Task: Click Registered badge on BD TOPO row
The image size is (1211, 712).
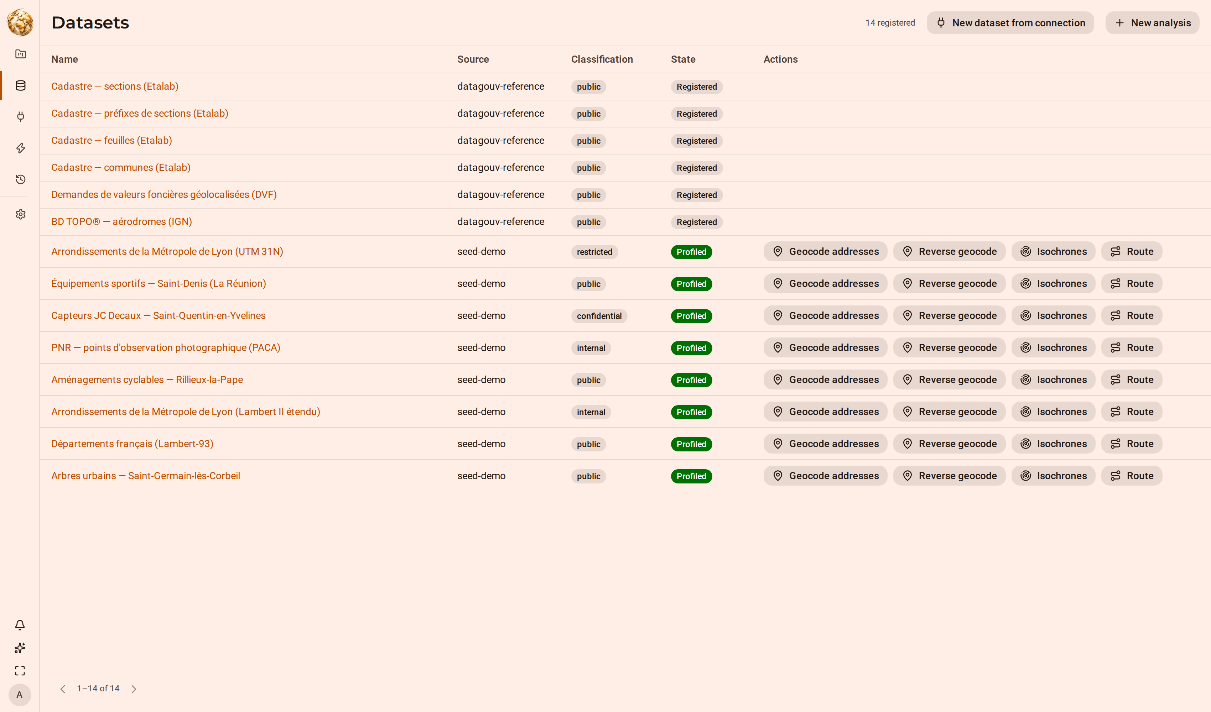Action: coord(696,222)
